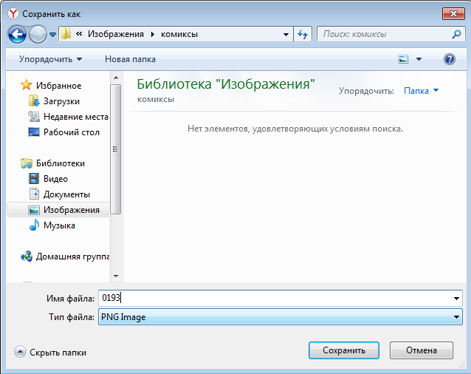
Task: Click the Загрузки folder icon
Action: point(34,101)
